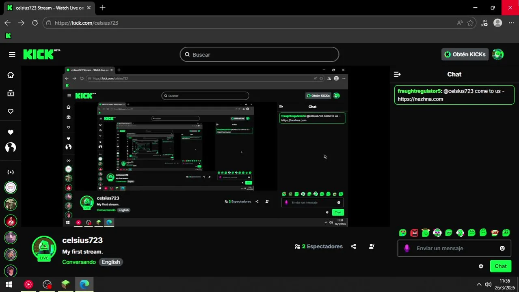519x292 pixels.
Task: Click the 'My first stream.' title text
Action: [82, 252]
